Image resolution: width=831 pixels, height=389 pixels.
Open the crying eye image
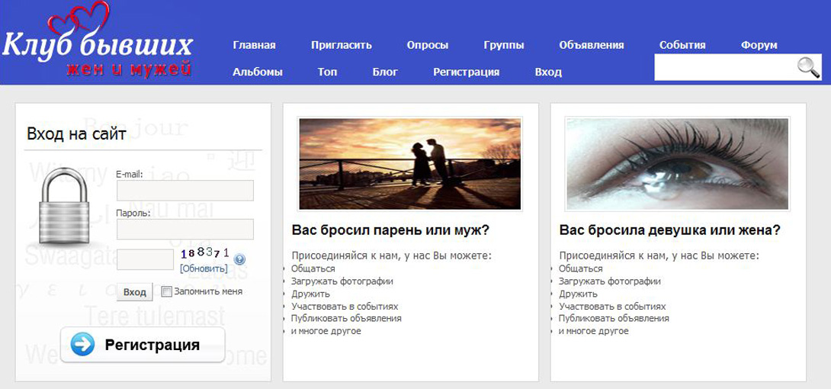tap(677, 163)
